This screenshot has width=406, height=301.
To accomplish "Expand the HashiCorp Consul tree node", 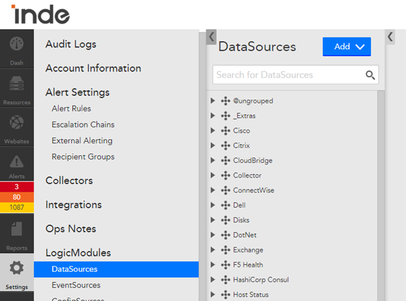I will 213,280.
